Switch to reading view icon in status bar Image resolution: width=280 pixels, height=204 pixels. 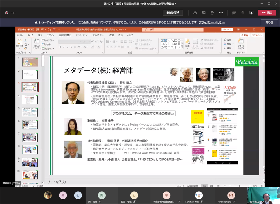coord(218,186)
